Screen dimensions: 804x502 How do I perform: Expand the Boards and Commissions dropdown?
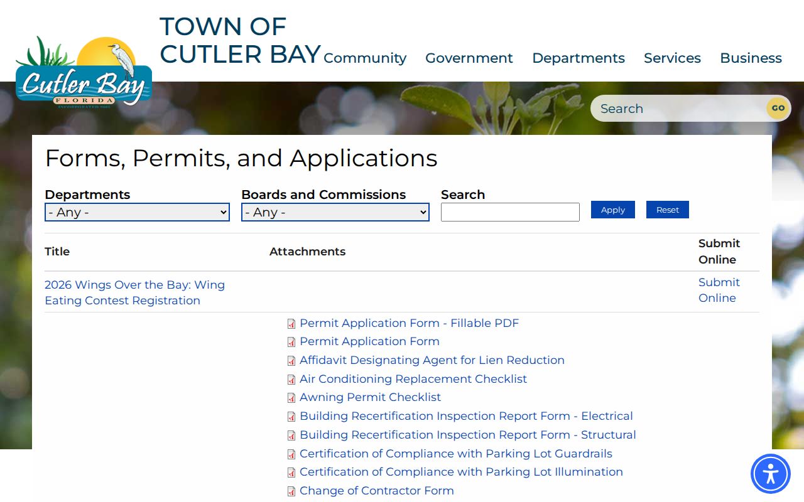pos(335,212)
